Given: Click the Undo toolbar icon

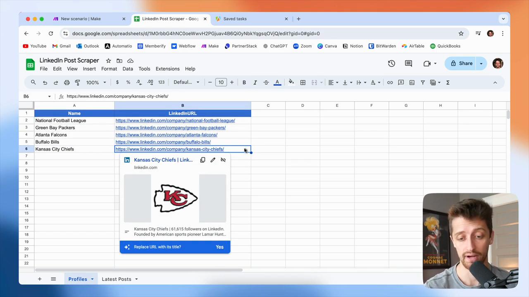Looking at the screenshot, I should coord(45,82).
